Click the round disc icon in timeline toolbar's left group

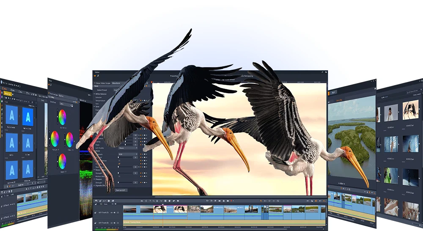[109, 201]
